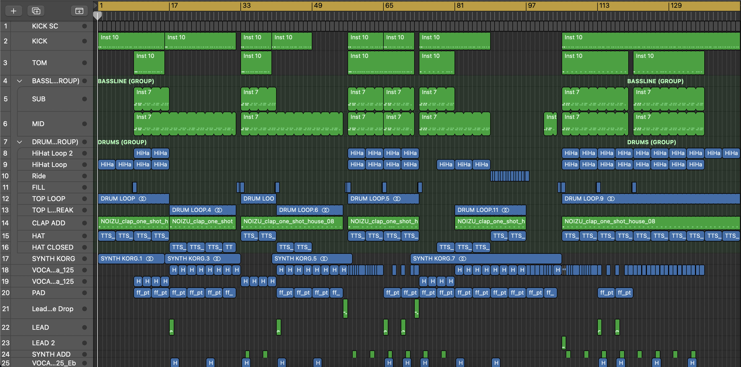The image size is (741, 367).
Task: Toggle the dot button on KICK track
Action: coord(84,41)
